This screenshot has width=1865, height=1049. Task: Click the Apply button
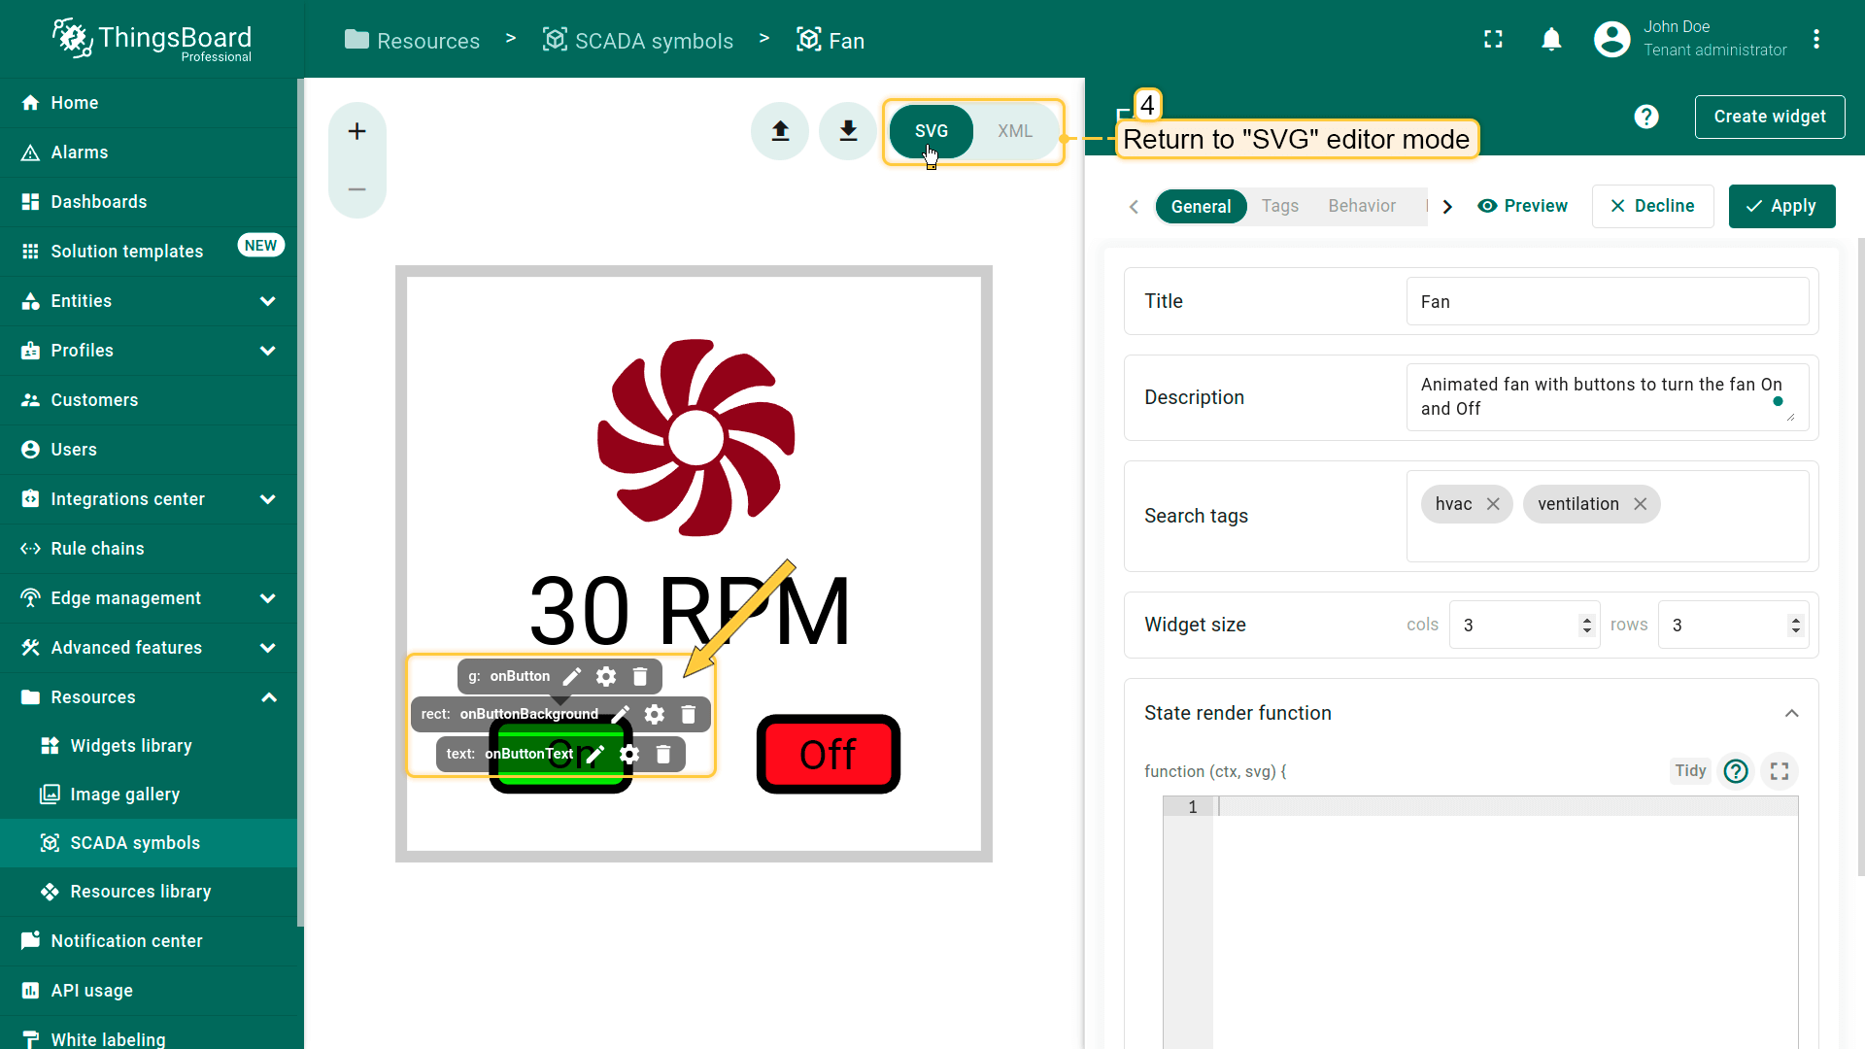(x=1780, y=206)
